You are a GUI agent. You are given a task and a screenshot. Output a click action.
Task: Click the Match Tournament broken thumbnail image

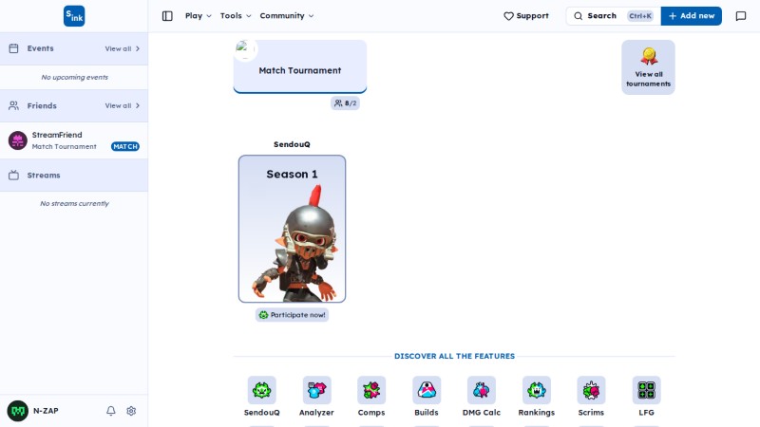pyautogui.click(x=245, y=49)
